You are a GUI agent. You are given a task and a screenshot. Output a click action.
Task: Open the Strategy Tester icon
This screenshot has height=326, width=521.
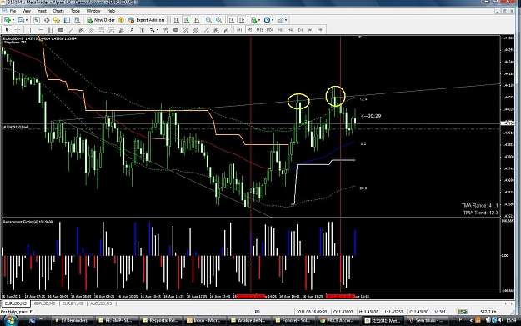click(x=77, y=20)
